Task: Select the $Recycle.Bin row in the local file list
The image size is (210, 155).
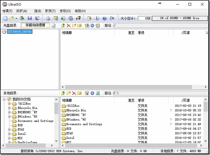Action: tap(132, 110)
